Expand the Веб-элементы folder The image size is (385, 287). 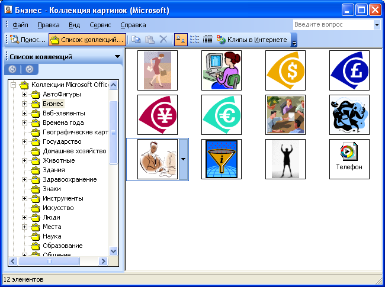pyautogui.click(x=24, y=113)
